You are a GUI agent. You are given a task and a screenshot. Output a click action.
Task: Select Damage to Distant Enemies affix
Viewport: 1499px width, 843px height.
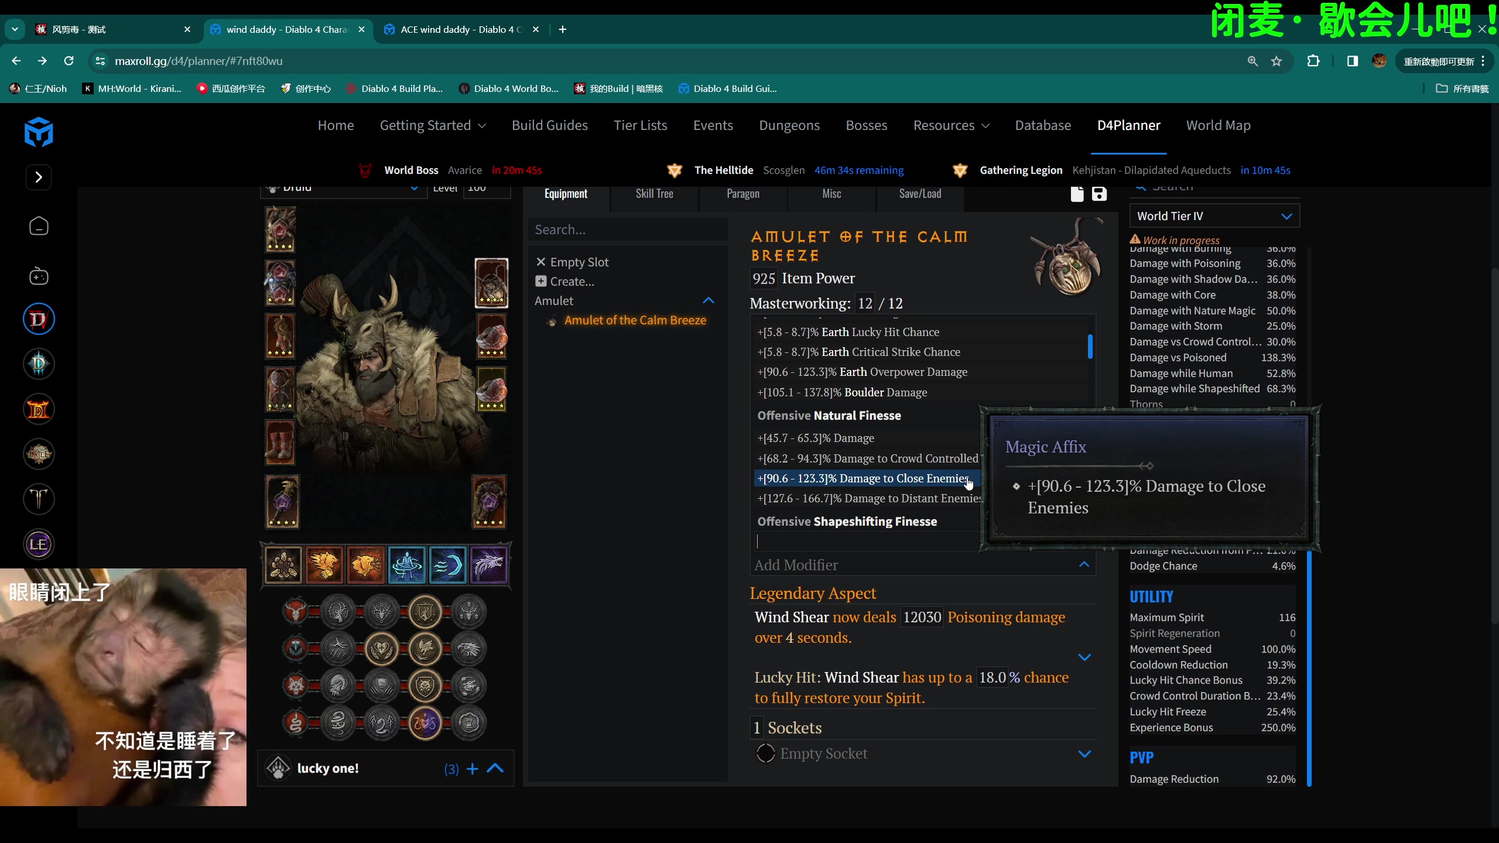pos(869,498)
